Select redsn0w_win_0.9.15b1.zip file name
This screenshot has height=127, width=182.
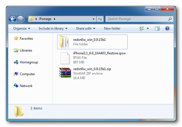tap(92, 69)
